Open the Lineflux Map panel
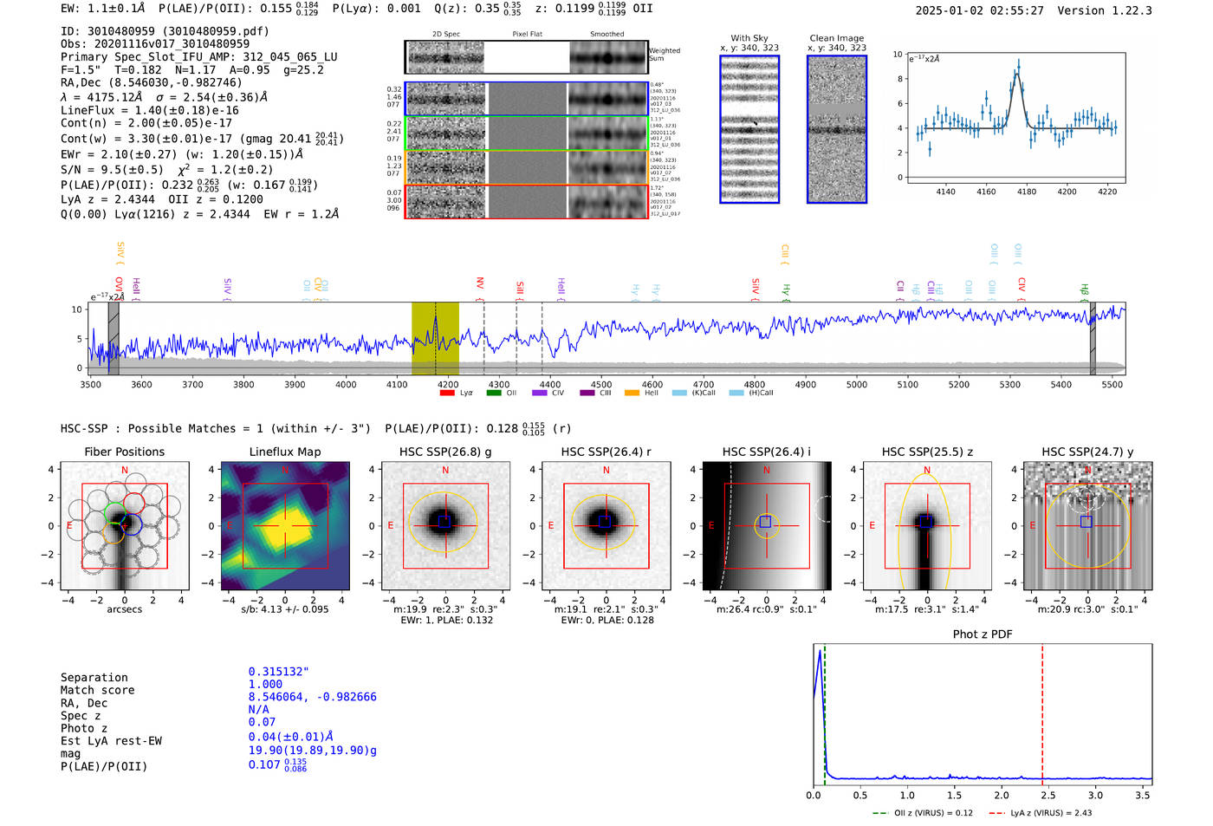1213x826 pixels. click(285, 526)
